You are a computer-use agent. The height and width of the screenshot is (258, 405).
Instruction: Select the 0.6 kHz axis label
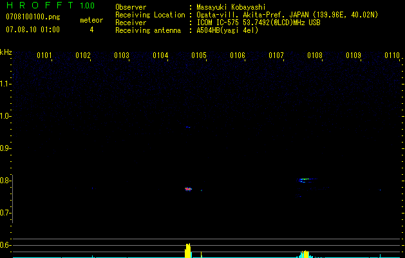point(5,245)
